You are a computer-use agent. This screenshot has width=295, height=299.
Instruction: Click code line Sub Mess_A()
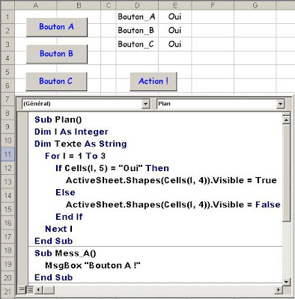(x=65, y=253)
